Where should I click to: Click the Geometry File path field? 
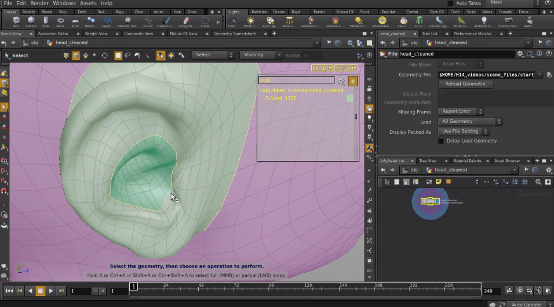coord(486,75)
